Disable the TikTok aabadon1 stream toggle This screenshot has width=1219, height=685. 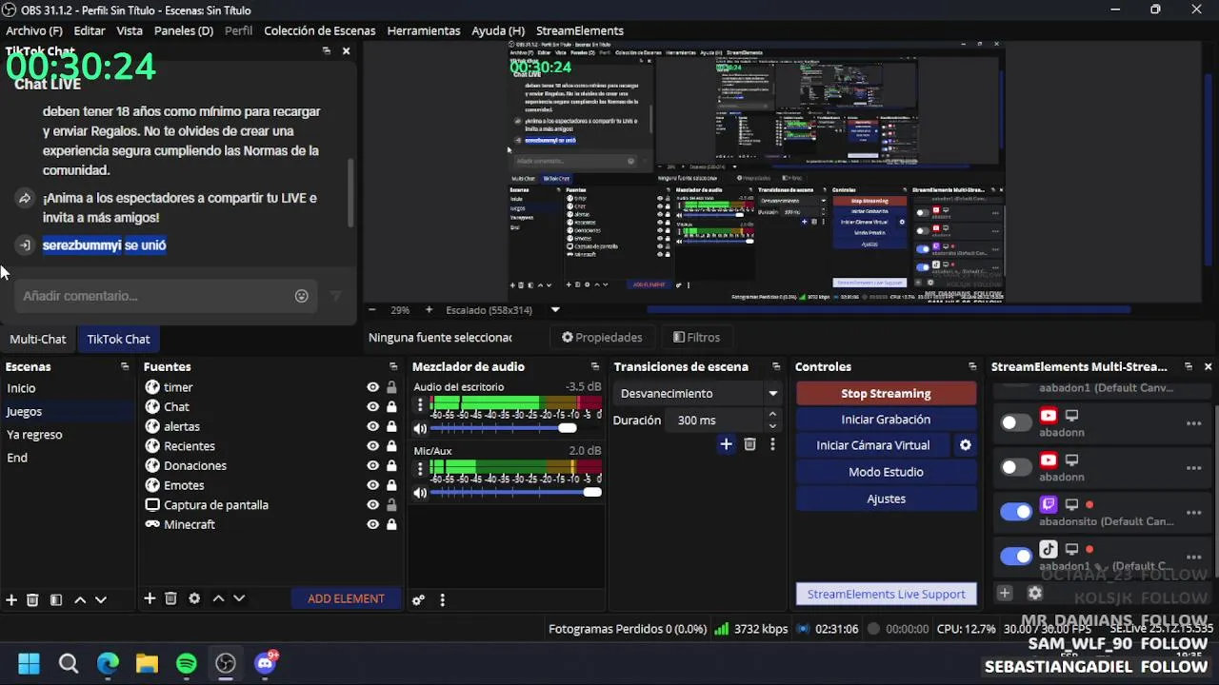point(1016,557)
